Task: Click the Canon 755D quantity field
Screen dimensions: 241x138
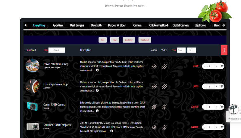Action: point(210,107)
